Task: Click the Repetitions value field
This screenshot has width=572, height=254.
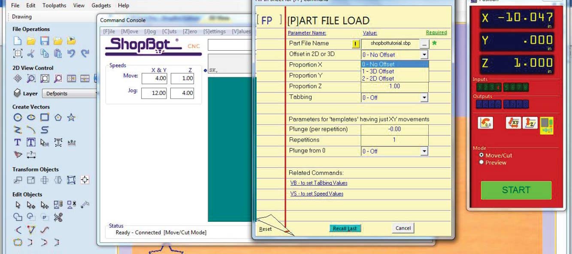Action: [395, 140]
